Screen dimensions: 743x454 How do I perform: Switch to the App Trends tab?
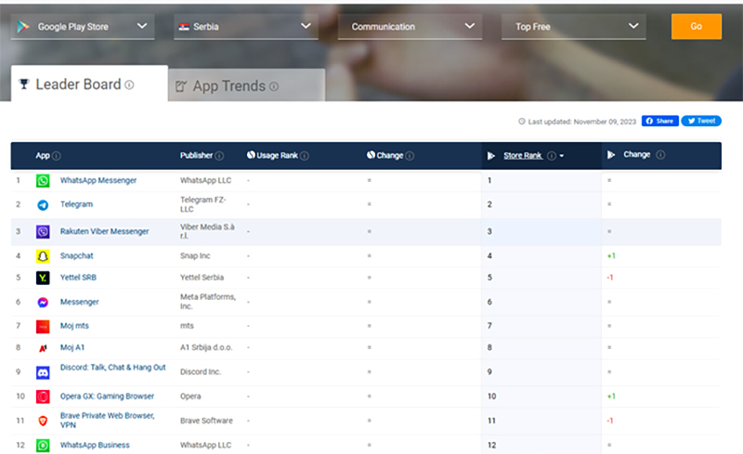(x=246, y=85)
